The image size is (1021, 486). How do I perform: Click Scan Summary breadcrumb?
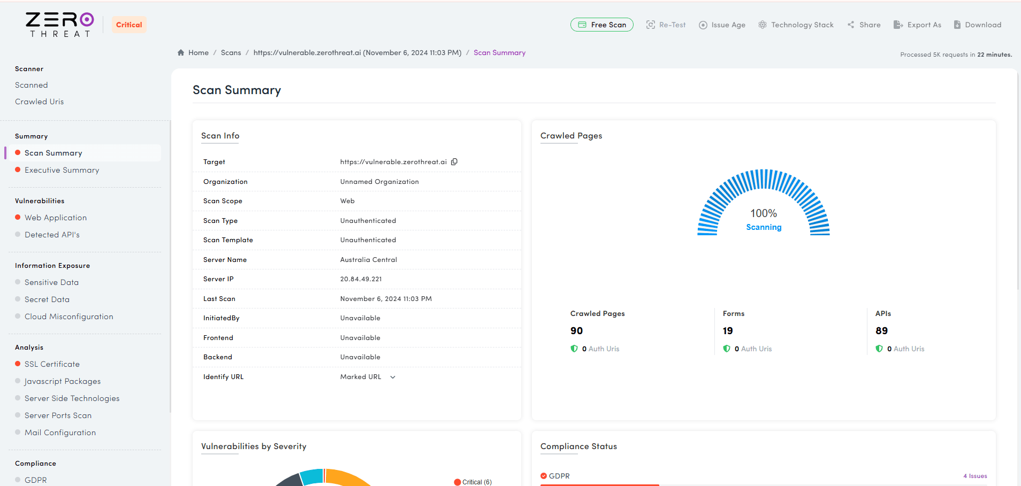tap(500, 52)
